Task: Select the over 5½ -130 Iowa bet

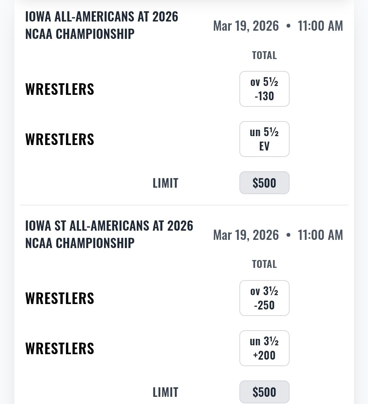Action: [x=264, y=89]
